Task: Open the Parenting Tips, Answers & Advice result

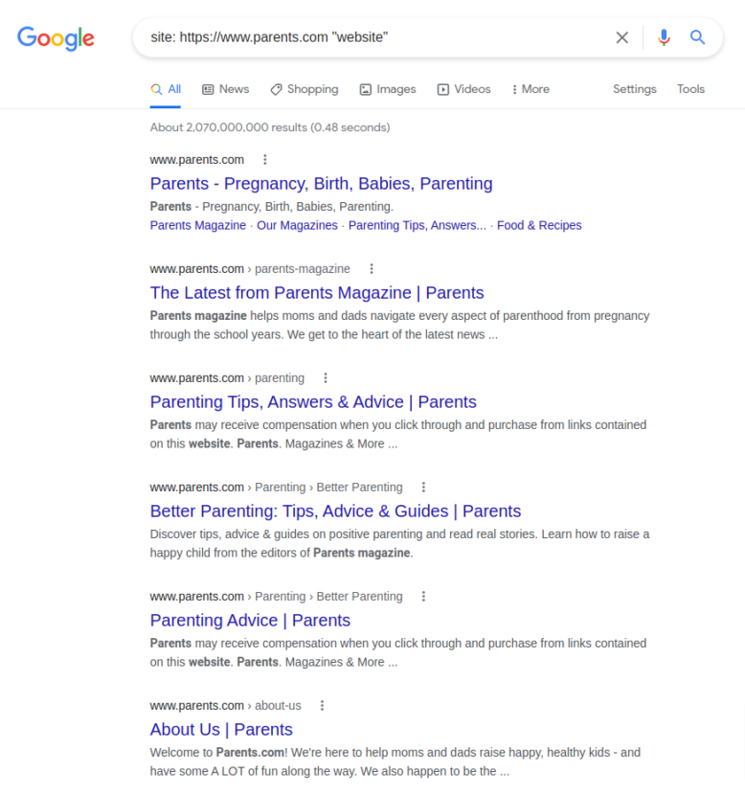Action: [x=313, y=401]
